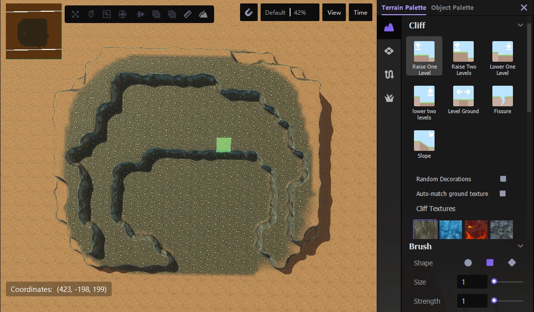Select the Slope tool

(x=424, y=144)
